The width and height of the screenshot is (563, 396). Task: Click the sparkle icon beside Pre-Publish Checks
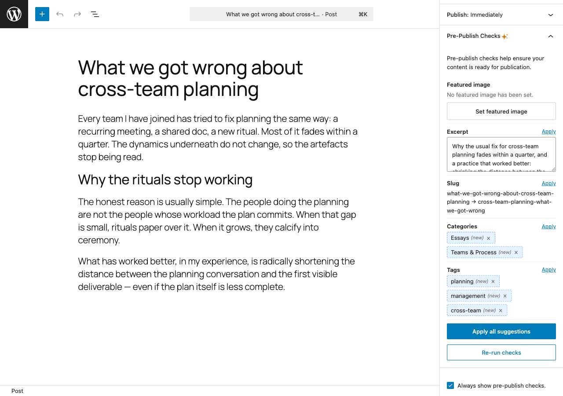click(x=505, y=36)
